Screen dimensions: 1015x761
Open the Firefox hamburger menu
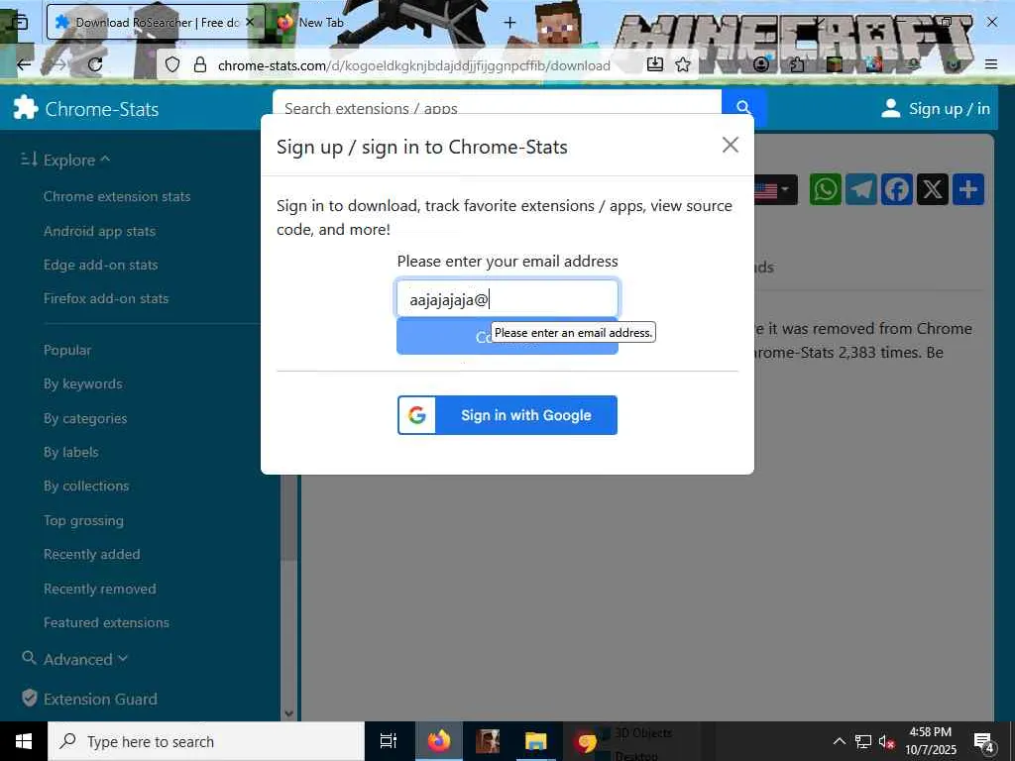[991, 64]
